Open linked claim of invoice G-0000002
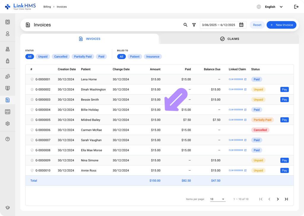304x216 pixels. coord(237,89)
